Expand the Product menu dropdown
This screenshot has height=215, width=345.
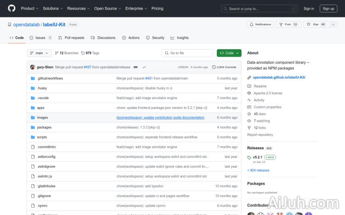29,8
